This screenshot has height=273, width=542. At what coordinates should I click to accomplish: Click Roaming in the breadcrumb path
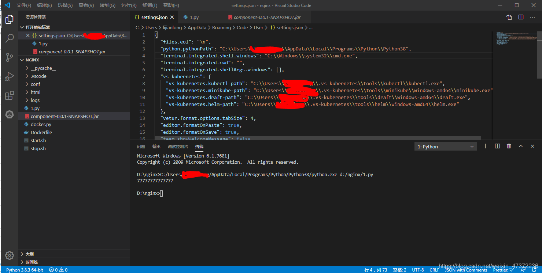(x=222, y=27)
